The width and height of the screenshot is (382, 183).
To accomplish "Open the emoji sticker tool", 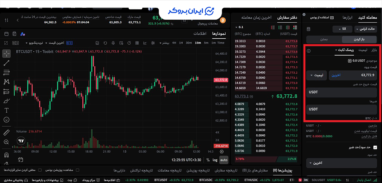I will coord(7,119).
